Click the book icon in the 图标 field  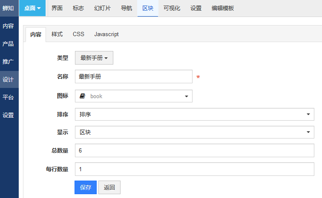point(83,96)
